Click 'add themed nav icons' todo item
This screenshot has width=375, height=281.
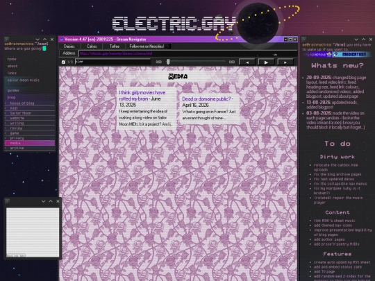click(x=333, y=225)
